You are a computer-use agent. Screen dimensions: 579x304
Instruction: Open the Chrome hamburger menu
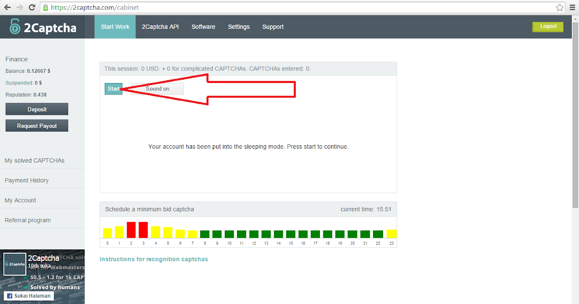572,8
